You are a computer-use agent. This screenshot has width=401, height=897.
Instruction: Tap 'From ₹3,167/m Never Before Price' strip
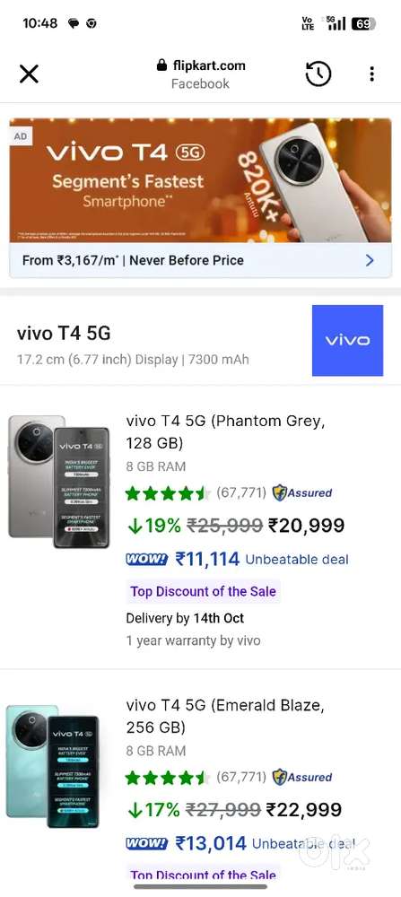coord(200,260)
